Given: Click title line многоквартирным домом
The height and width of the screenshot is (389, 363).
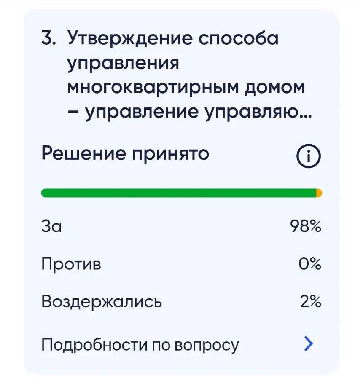Looking at the screenshot, I should click(186, 88).
